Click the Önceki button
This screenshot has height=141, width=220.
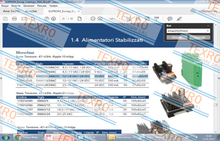[x=177, y=37]
